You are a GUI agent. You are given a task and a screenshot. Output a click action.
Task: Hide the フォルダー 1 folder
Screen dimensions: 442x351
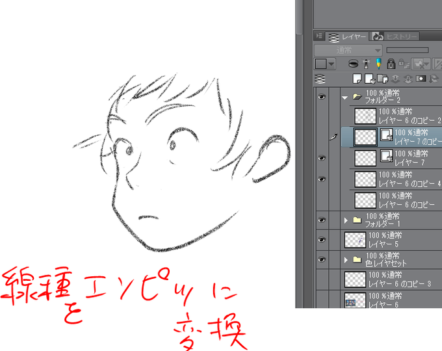point(322,220)
